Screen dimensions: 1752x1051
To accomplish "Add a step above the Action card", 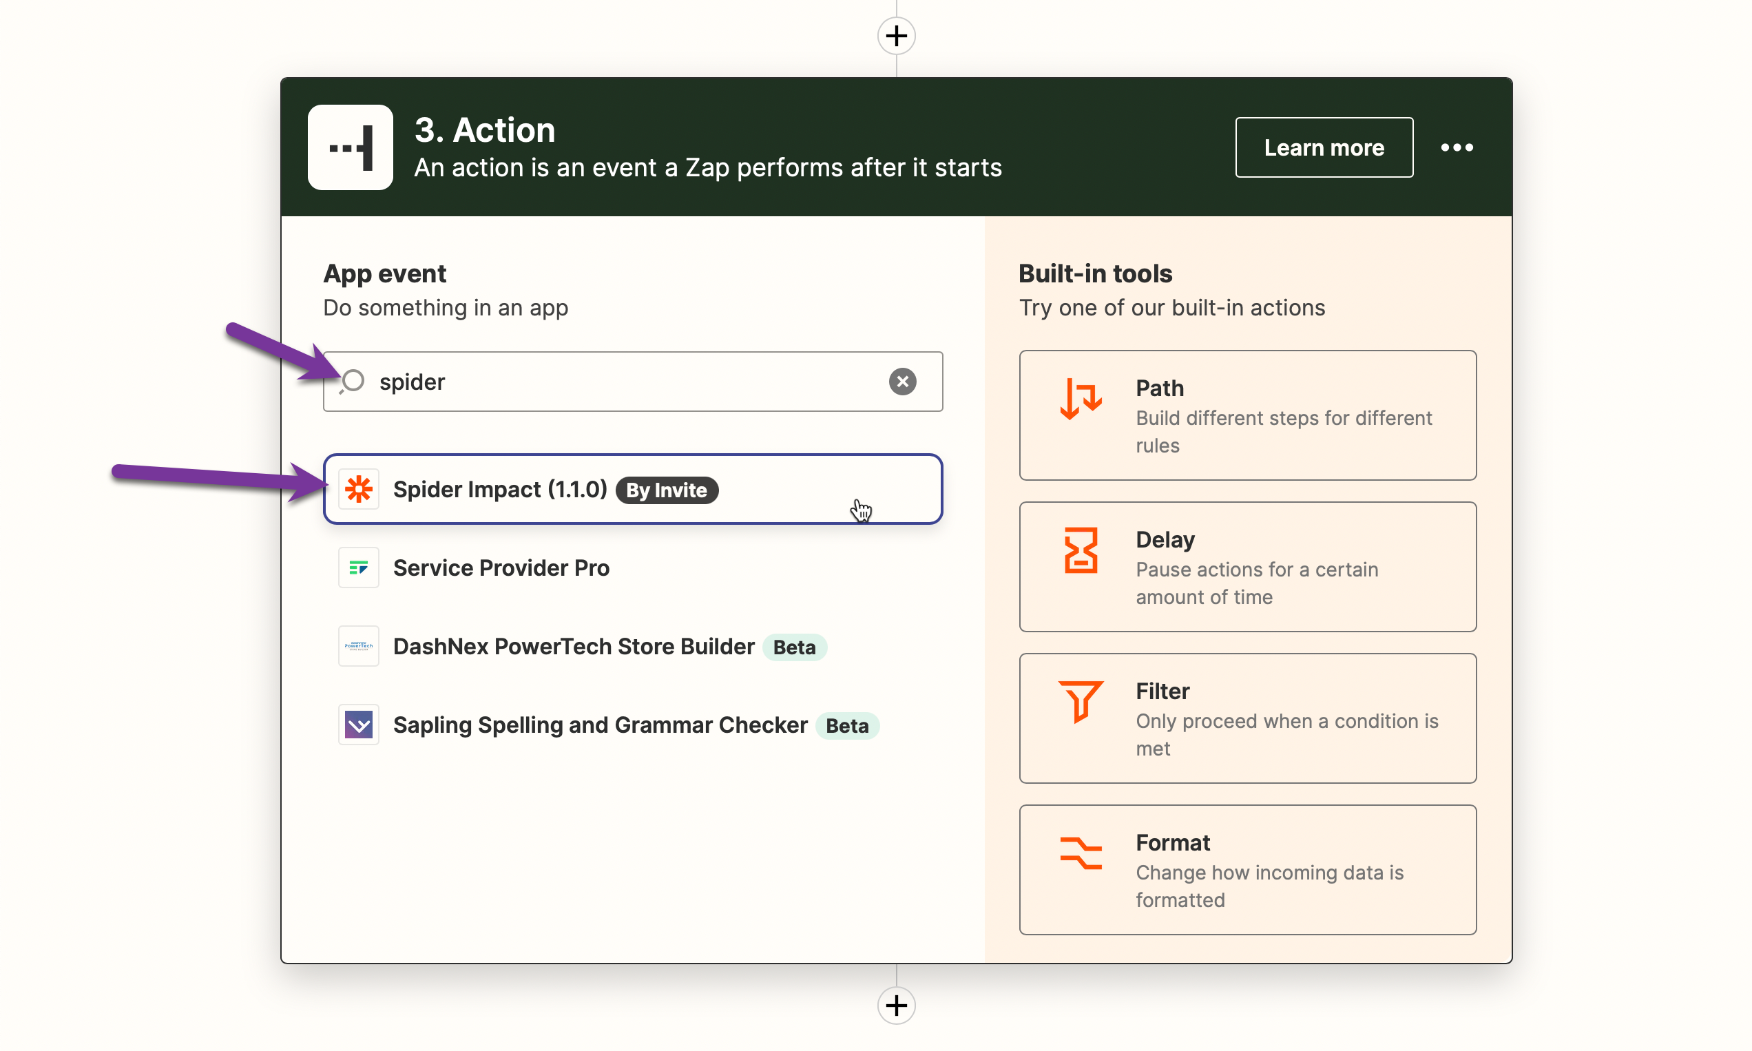I will pyautogui.click(x=896, y=35).
